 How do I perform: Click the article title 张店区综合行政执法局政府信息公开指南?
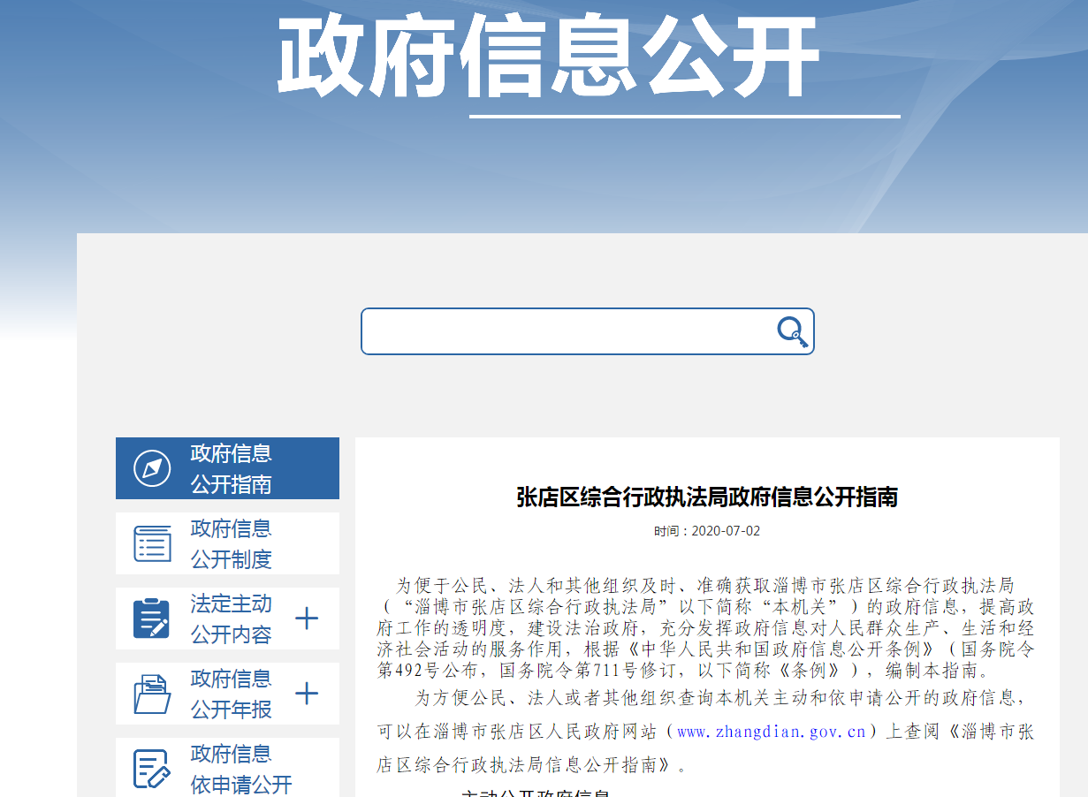707,497
